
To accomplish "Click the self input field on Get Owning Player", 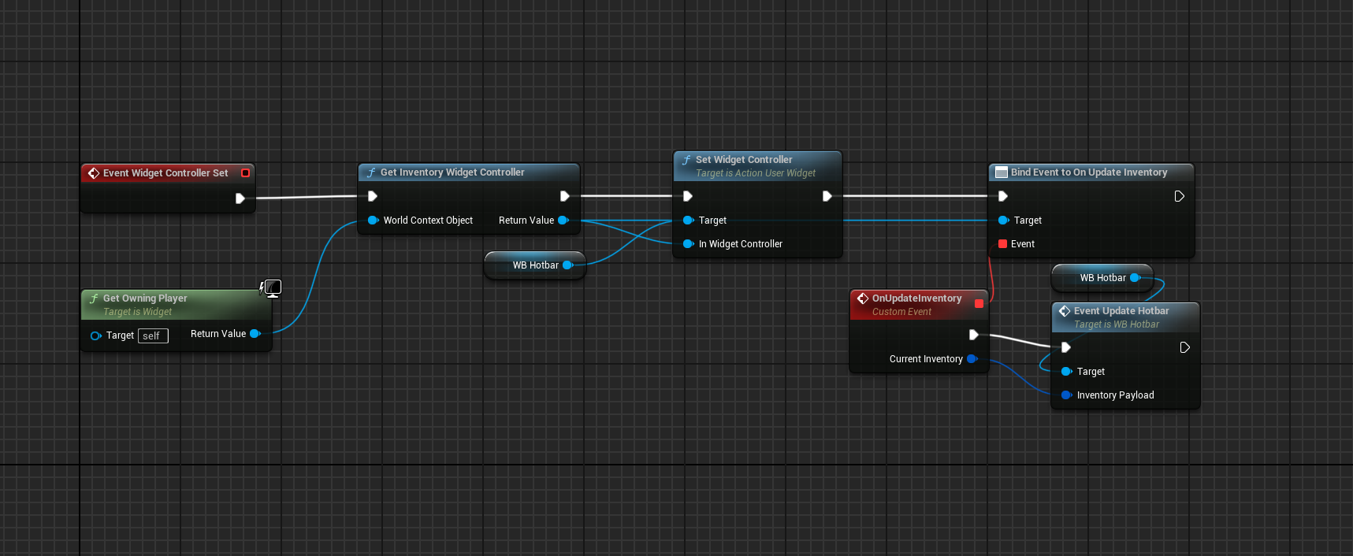I will [152, 336].
